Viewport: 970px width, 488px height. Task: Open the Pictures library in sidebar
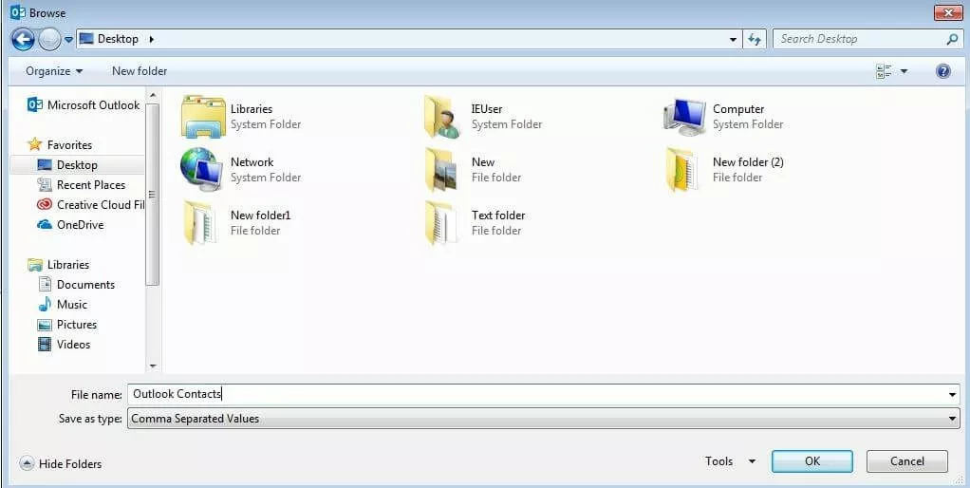[66, 324]
